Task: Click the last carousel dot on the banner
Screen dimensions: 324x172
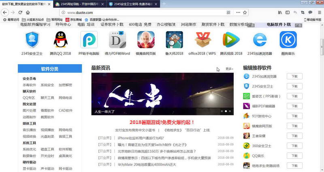Action: pyautogui.click(x=230, y=111)
